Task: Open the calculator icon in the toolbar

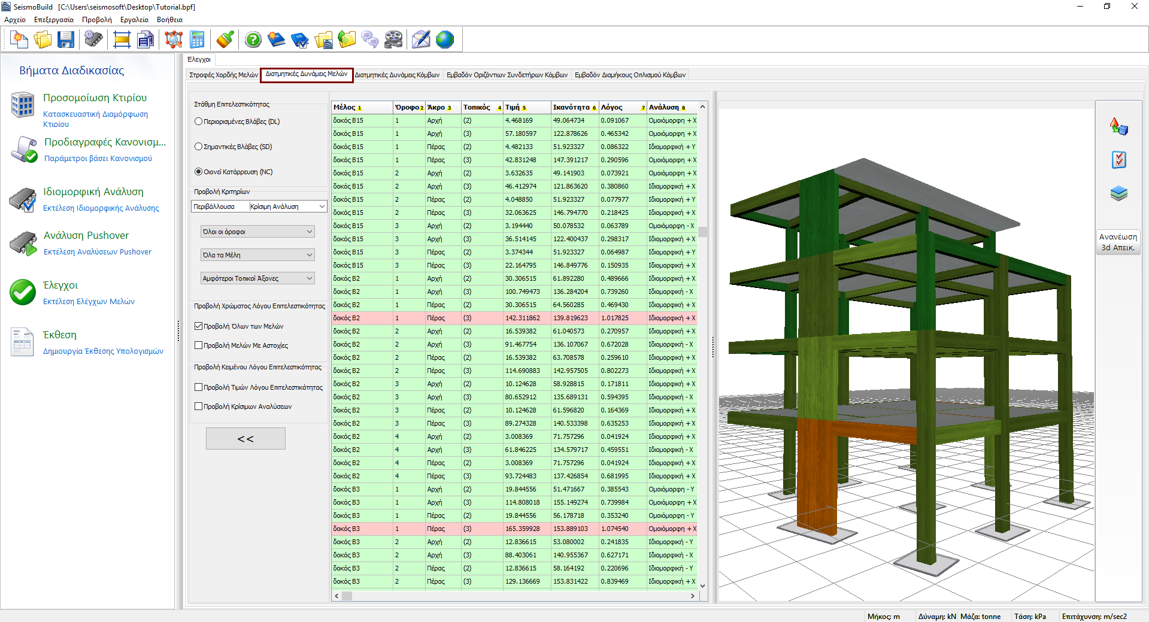Action: pos(197,40)
